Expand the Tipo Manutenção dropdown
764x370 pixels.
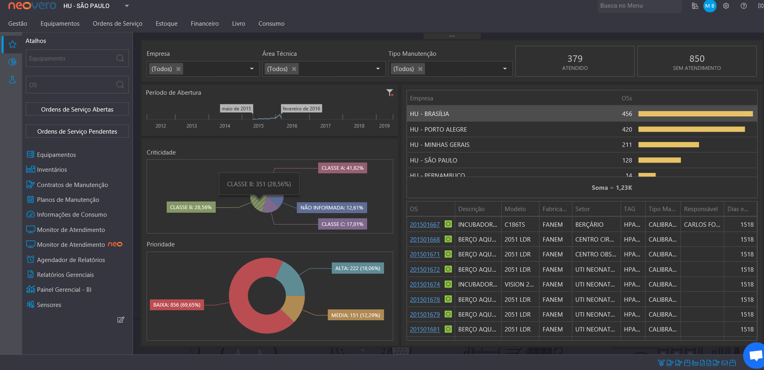(x=505, y=69)
